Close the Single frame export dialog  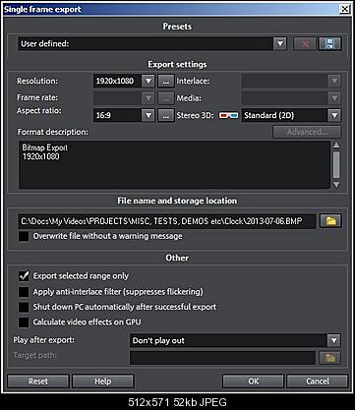click(x=344, y=9)
